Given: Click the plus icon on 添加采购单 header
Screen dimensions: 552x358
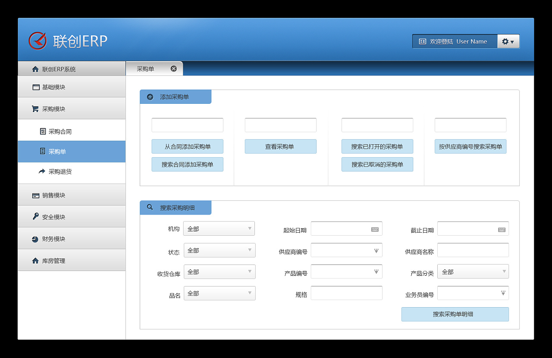Looking at the screenshot, I should [149, 97].
